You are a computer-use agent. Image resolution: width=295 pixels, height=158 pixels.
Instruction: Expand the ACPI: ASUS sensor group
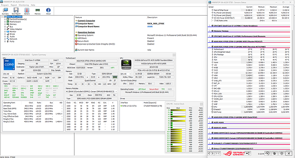click(210, 122)
